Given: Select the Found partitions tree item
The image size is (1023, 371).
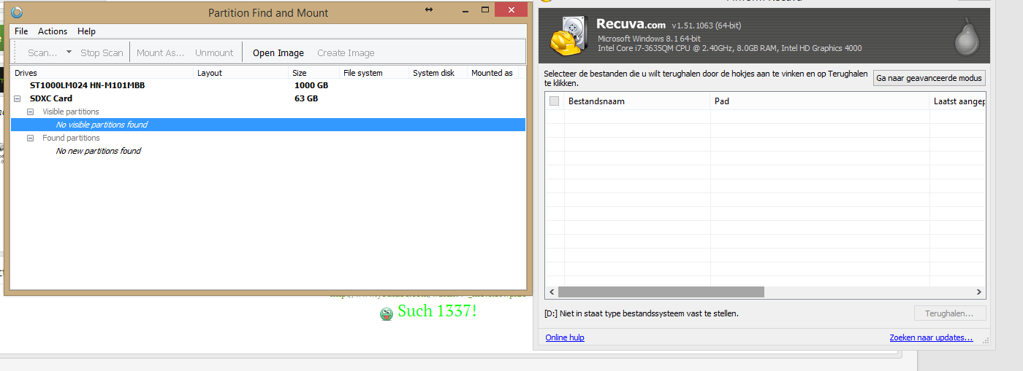Looking at the screenshot, I should point(71,138).
